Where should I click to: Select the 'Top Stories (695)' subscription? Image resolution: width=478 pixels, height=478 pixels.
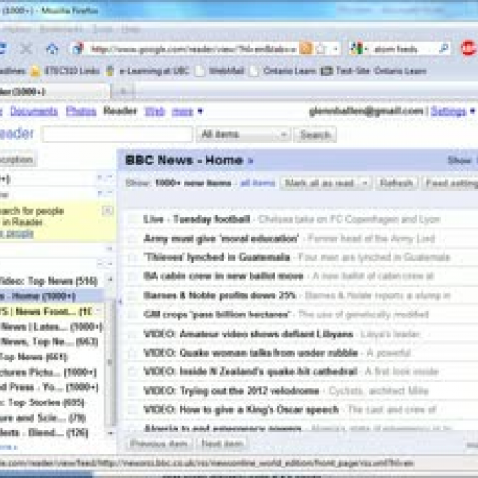click(x=43, y=402)
